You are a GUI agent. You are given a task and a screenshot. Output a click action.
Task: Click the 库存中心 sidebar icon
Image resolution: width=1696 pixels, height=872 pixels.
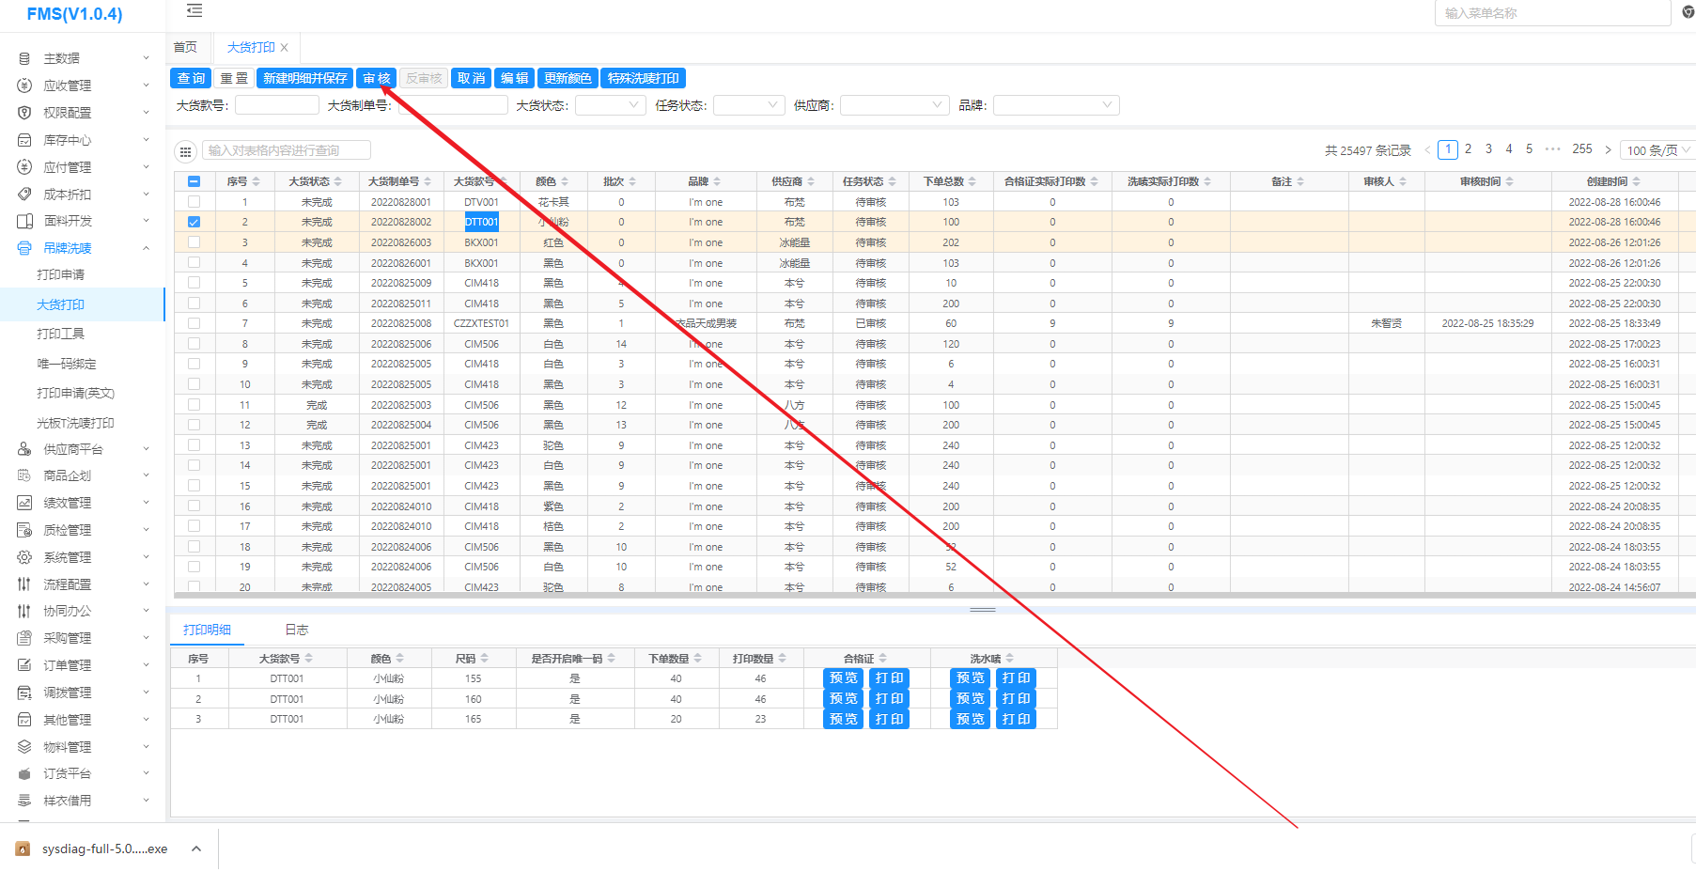pyautogui.click(x=24, y=140)
